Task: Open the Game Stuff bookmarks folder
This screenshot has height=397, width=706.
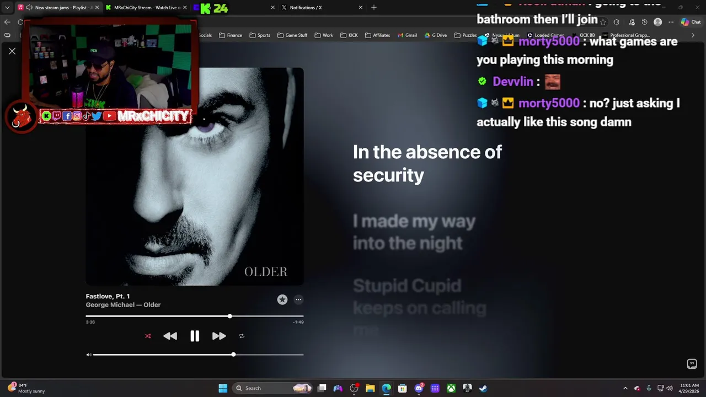Action: coord(292,35)
